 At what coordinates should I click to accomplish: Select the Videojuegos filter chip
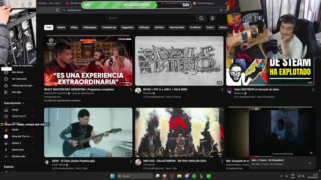click(x=90, y=27)
